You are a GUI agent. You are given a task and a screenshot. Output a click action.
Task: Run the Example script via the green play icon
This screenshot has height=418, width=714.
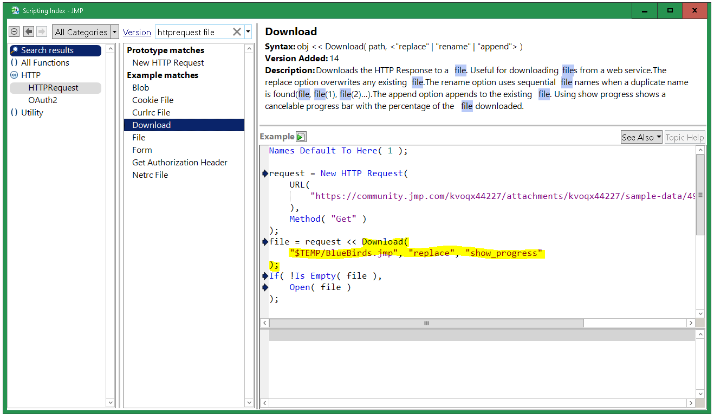301,136
